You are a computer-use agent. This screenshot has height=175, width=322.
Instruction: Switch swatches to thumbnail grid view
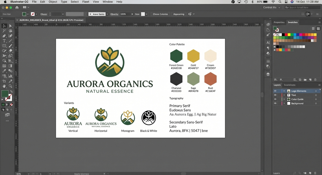click(x=318, y=29)
